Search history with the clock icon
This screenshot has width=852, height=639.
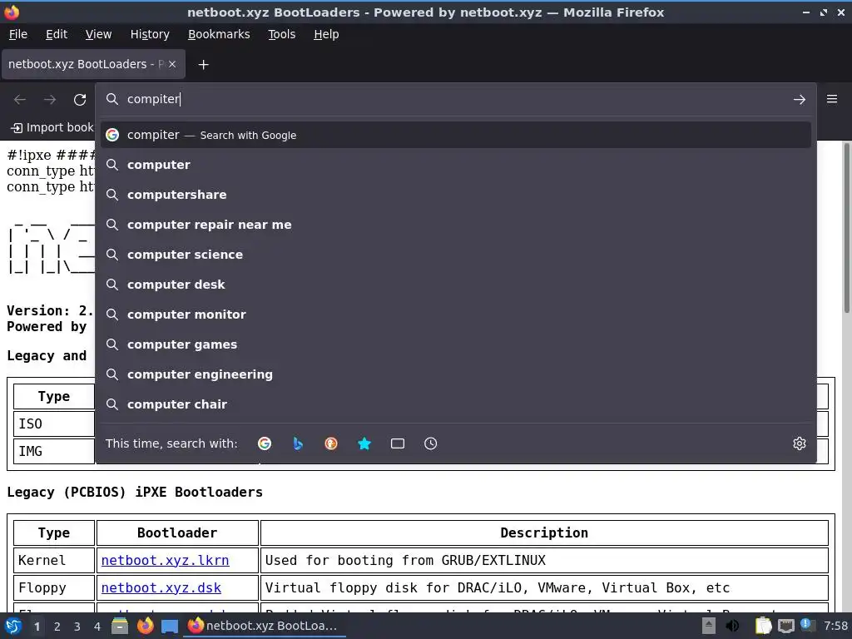click(430, 443)
